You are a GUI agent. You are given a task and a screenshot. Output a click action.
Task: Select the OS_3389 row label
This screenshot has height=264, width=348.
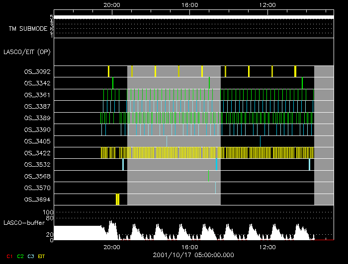click(x=37, y=118)
